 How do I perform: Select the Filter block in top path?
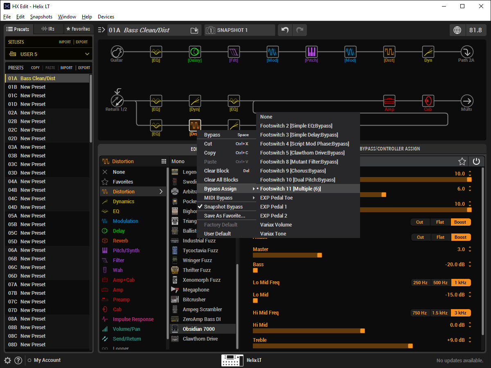point(234,52)
